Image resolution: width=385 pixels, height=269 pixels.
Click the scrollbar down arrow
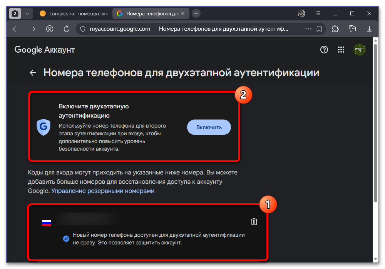[375, 259]
